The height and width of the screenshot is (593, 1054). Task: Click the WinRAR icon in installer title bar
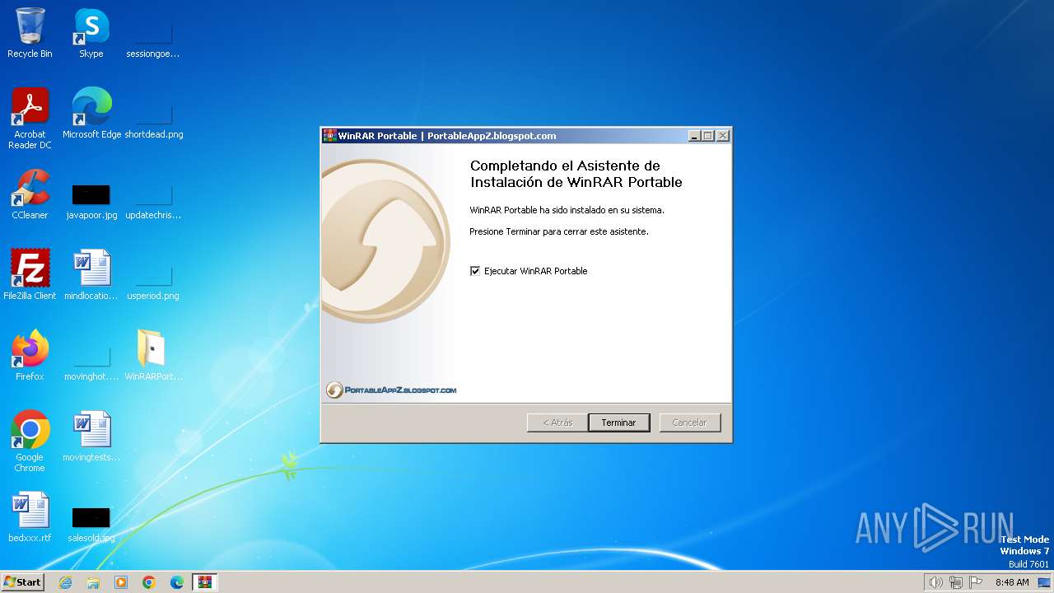tap(329, 136)
